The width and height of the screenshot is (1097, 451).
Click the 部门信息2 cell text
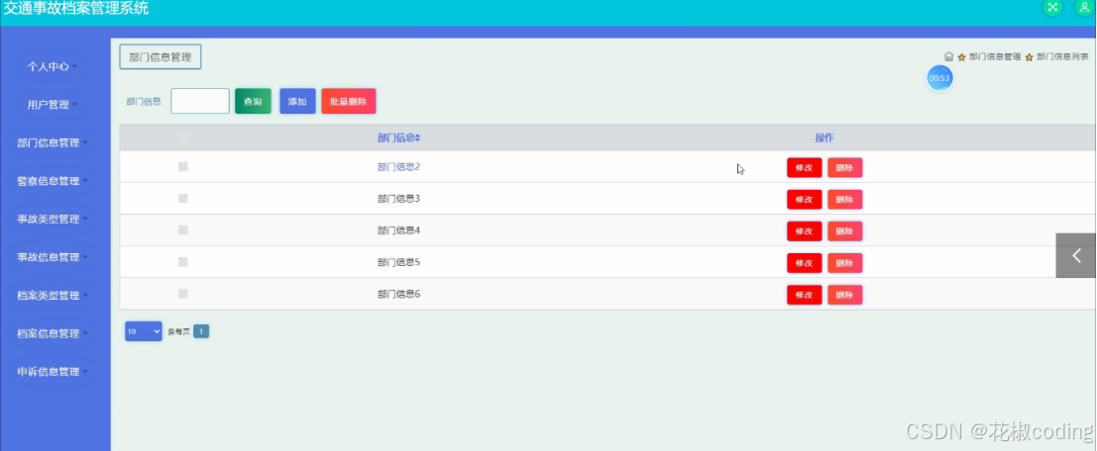point(398,167)
